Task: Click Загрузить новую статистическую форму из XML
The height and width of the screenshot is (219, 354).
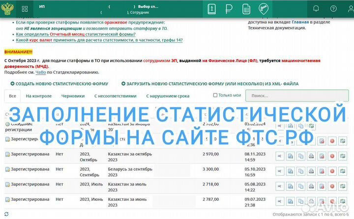Action: (x=210, y=84)
